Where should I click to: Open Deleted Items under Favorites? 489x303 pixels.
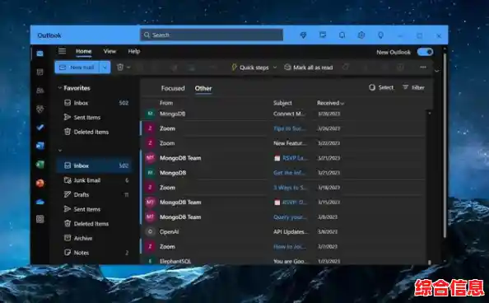tap(95, 132)
